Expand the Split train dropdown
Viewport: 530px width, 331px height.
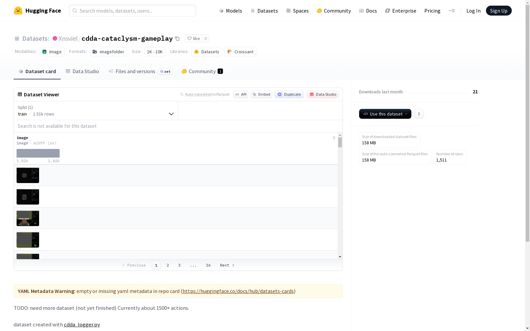[96, 111]
